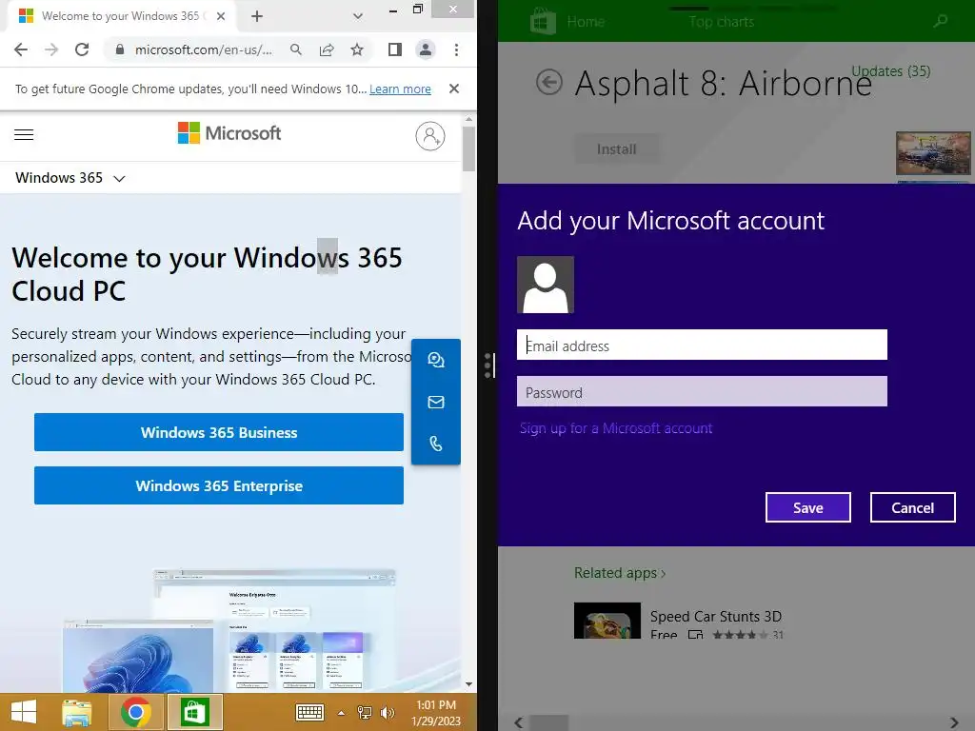Image resolution: width=975 pixels, height=731 pixels.
Task: Click the scroll down arrow of Chrome page
Action: tap(468, 683)
